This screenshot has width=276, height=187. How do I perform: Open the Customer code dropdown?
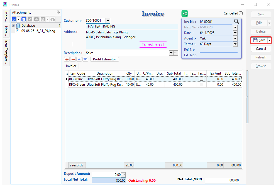point(108,21)
